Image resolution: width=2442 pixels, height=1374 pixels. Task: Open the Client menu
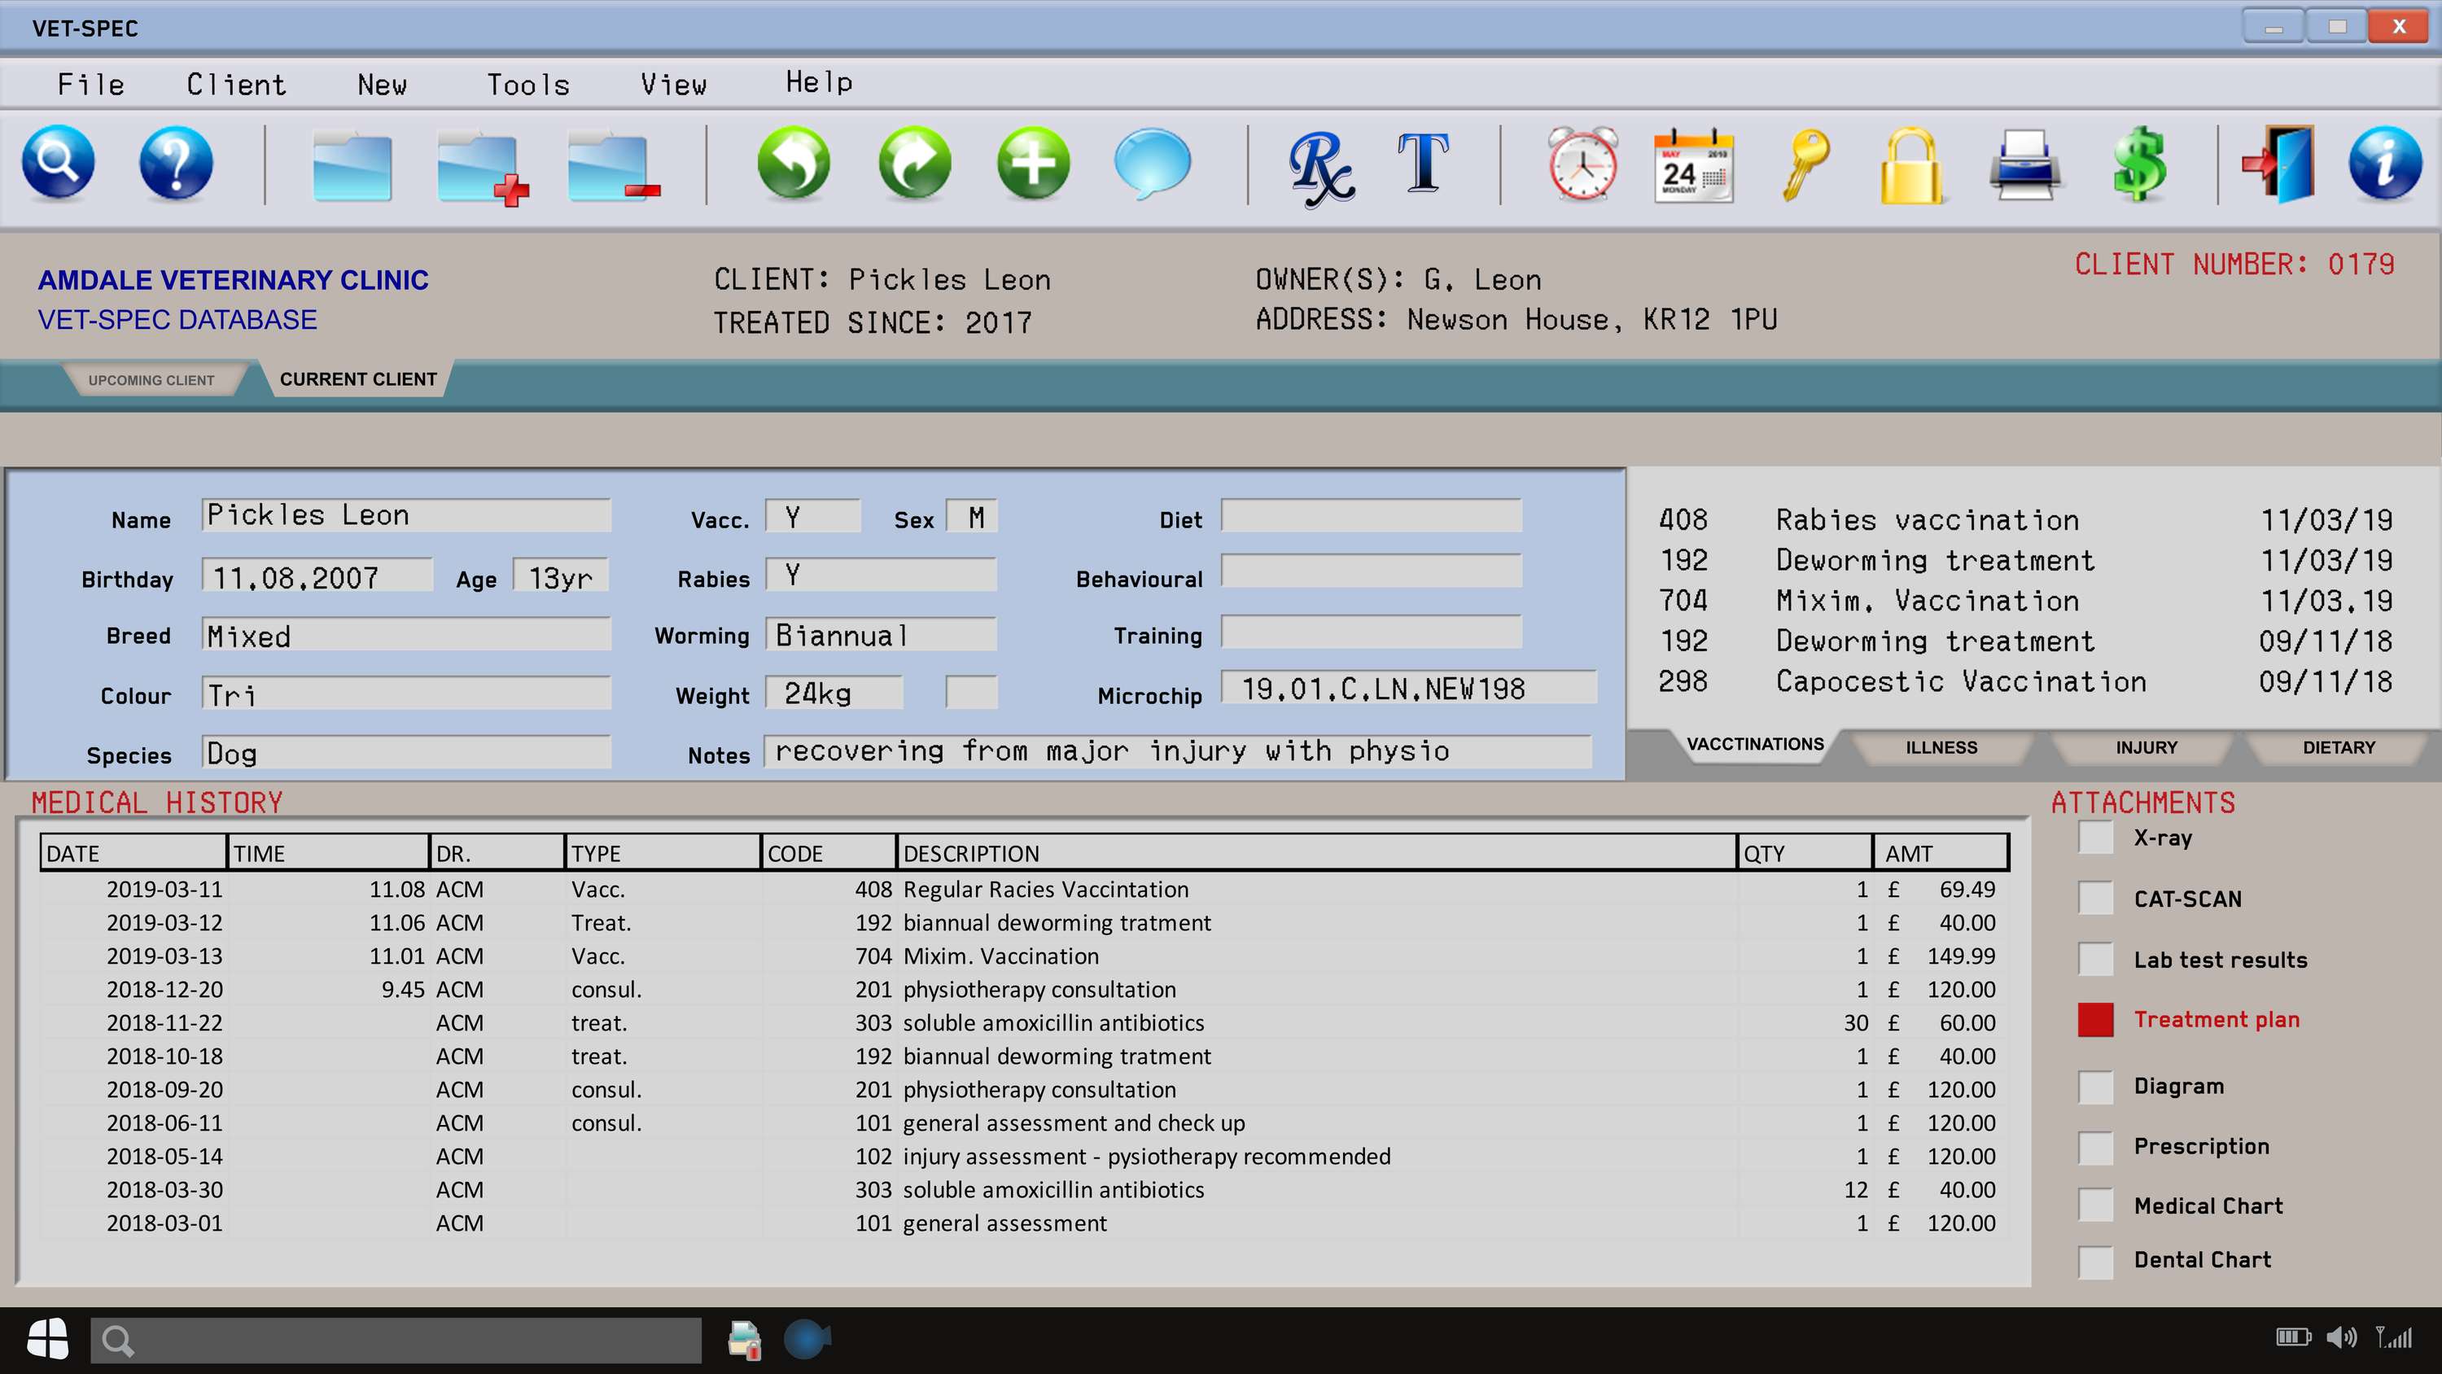pyautogui.click(x=236, y=85)
